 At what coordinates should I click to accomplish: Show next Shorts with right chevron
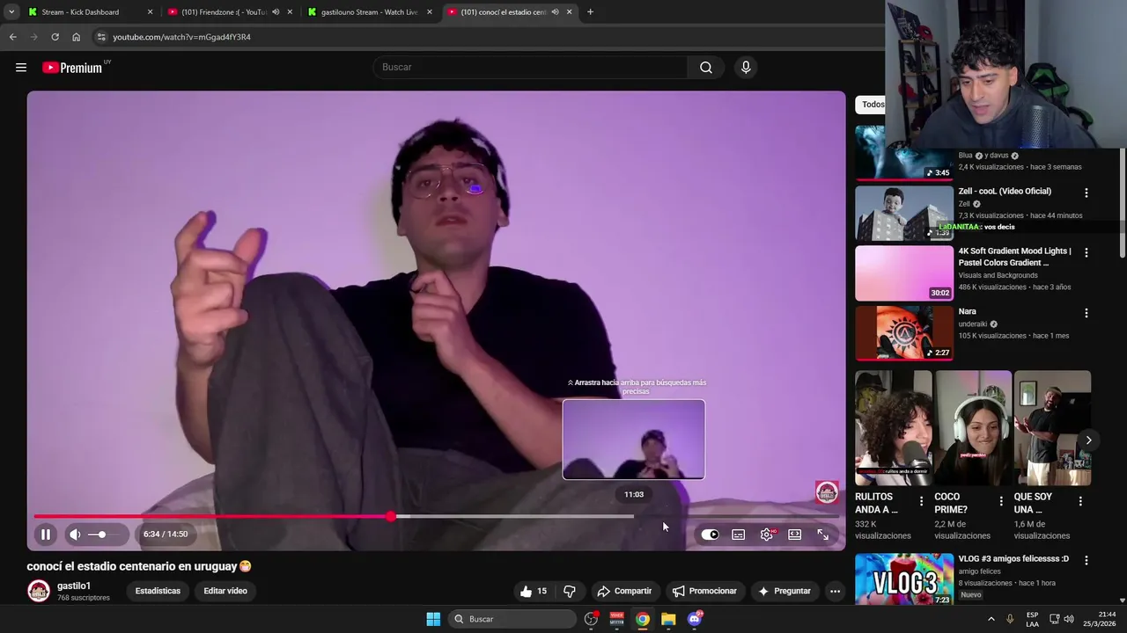click(x=1088, y=440)
